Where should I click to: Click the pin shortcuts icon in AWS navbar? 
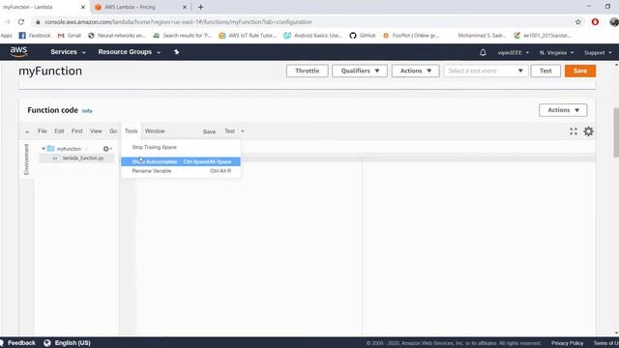click(176, 52)
